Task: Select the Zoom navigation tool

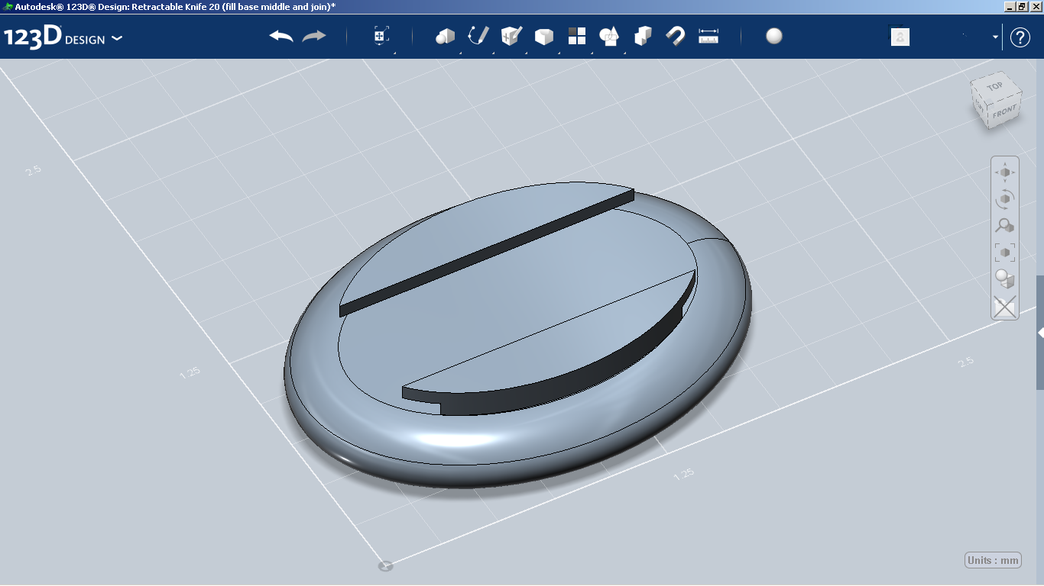Action: (1005, 226)
